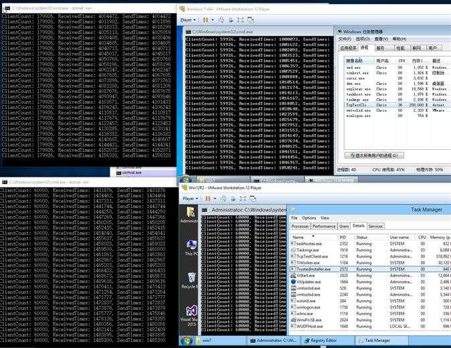The image size is (451, 348).
Task: Select Administrator folder icon on Win12R2 desktop
Action: 190,214
